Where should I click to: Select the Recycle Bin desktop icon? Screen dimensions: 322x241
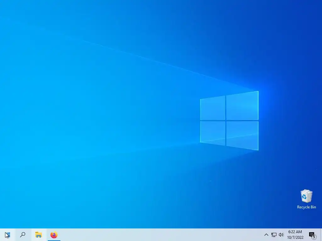306,199
